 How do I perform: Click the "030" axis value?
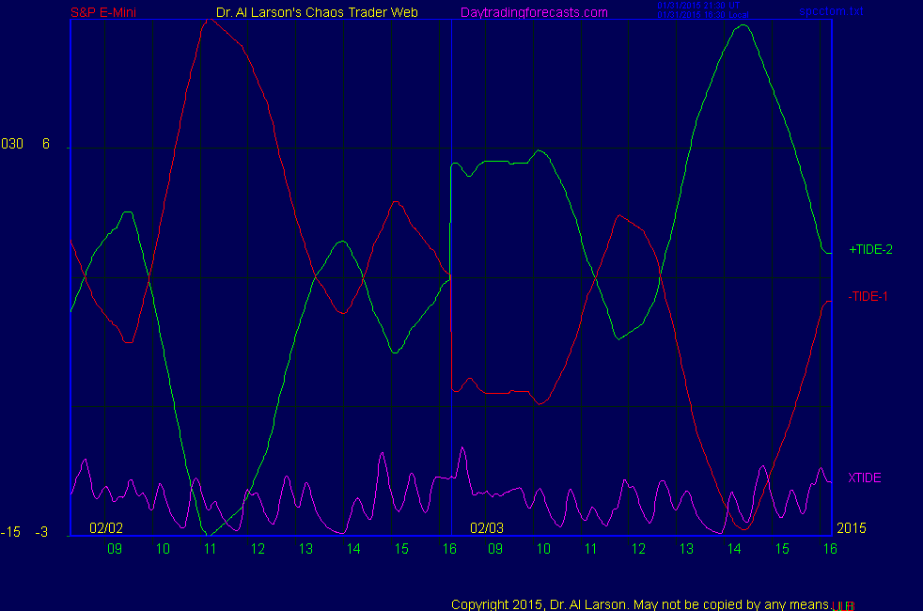(x=12, y=144)
